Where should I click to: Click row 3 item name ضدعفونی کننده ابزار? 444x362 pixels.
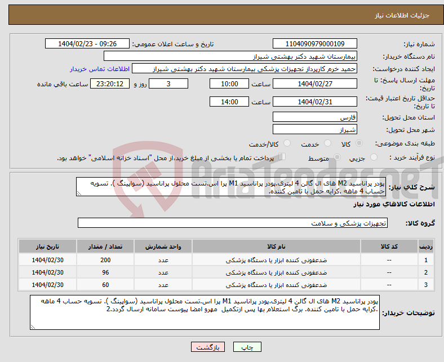coord(276,285)
